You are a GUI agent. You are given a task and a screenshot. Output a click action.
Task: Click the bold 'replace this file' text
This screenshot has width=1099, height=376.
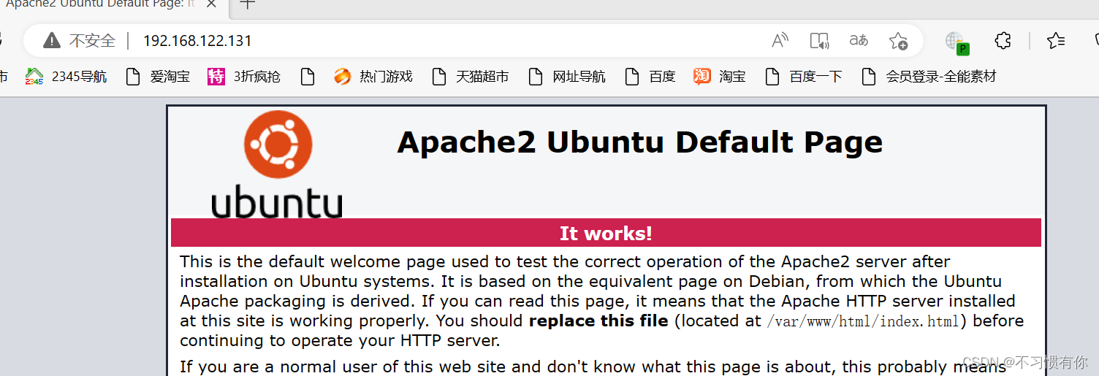[598, 321]
